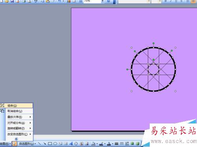Insert a horizontal Text Box
Viewport: 197px width, 147px height.
pyautogui.click(x=60, y=143)
